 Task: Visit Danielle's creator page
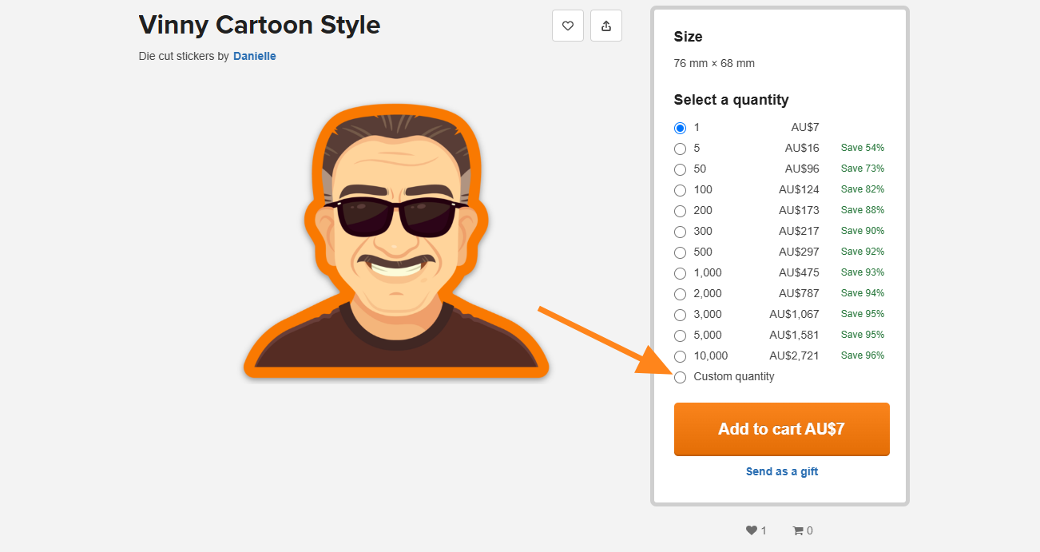(254, 56)
